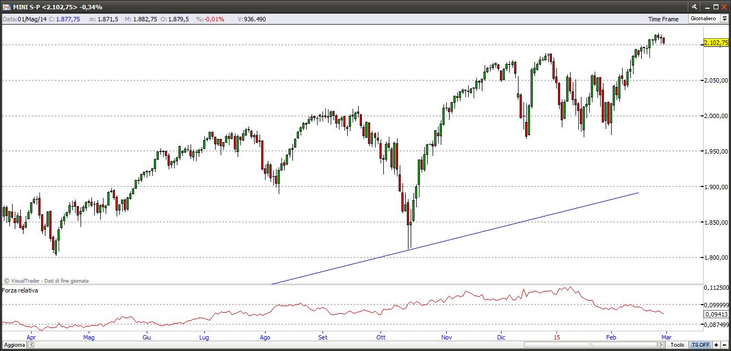The image size is (731, 351).
Task: Click the Aggiorna refresh button
Action: (x=14, y=345)
